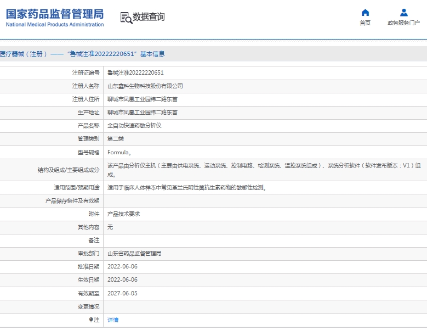Viewport: 427px width, 330px height.
Task: Click the Formula model specification value
Action: (118, 152)
